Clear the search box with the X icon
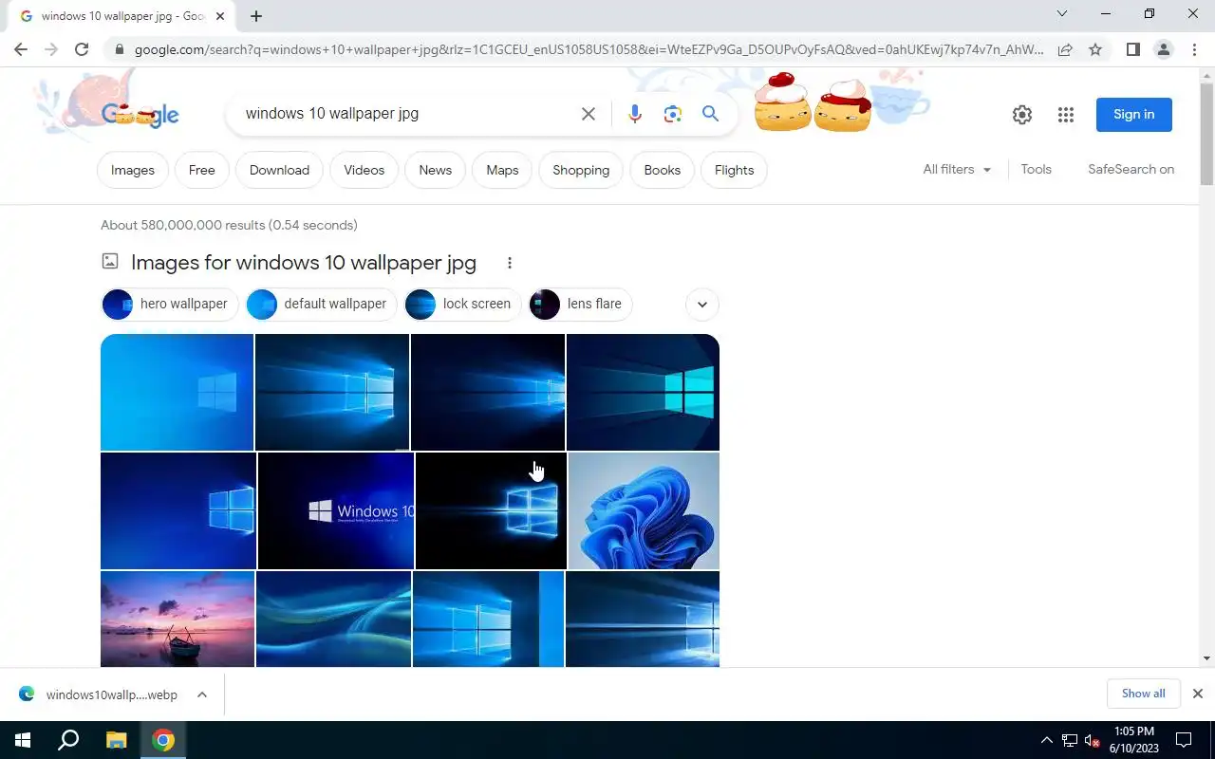This screenshot has width=1215, height=759. 589,114
